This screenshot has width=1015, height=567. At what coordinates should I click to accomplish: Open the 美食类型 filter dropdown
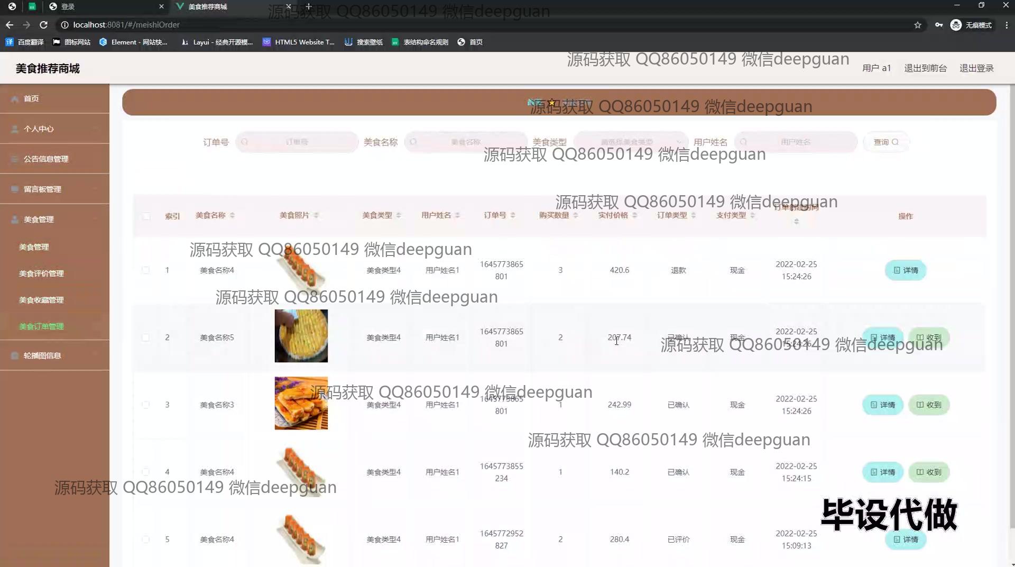tap(631, 142)
